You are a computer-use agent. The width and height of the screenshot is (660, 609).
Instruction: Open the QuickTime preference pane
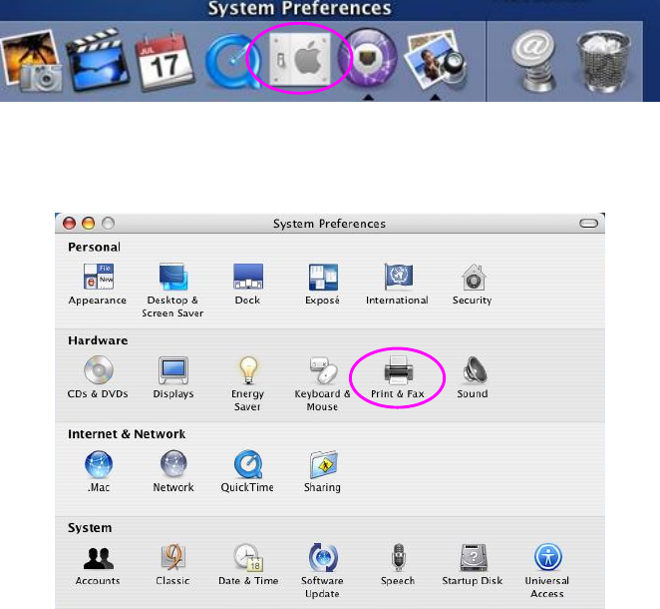click(247, 471)
